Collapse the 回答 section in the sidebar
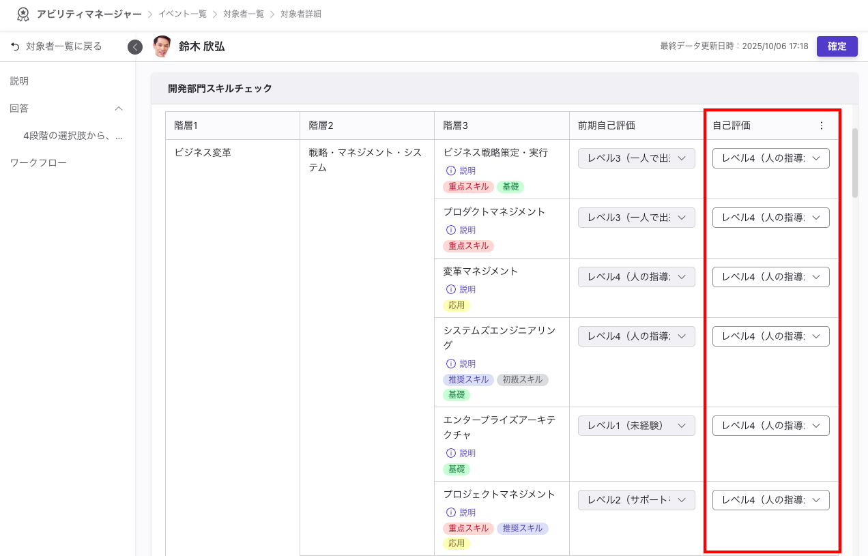The width and height of the screenshot is (868, 556). click(119, 108)
